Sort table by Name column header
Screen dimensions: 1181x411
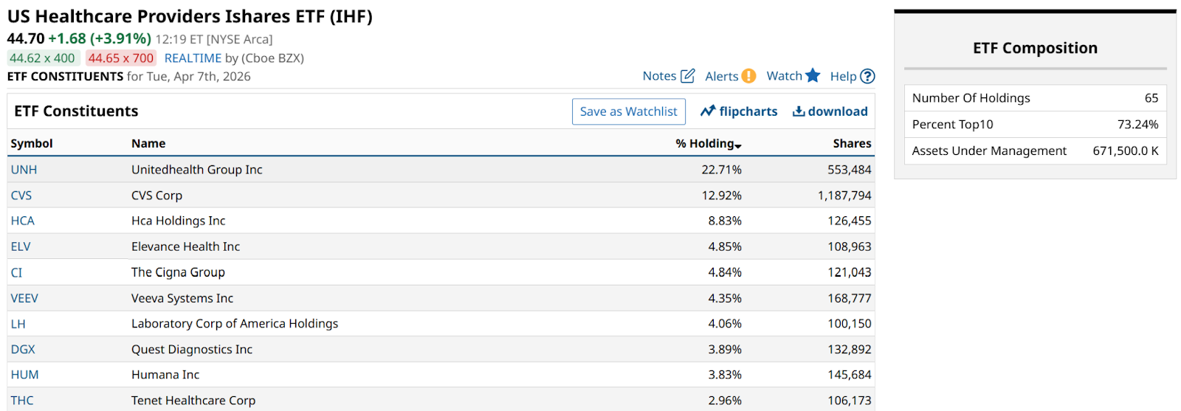148,144
